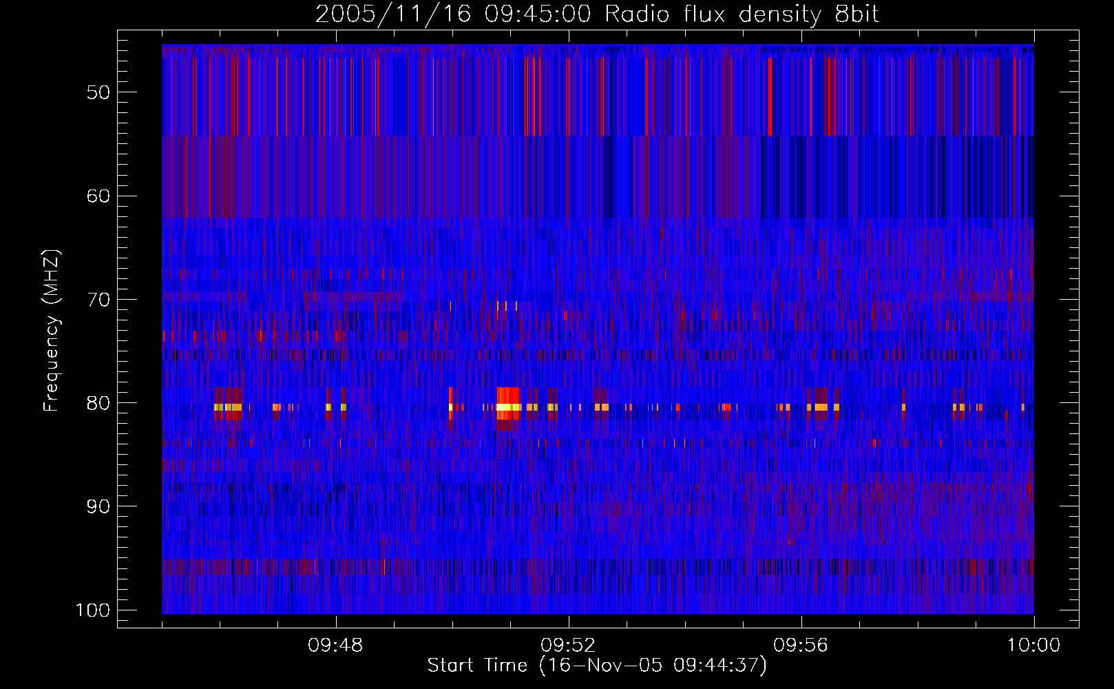Click the 09:56 time tick label
This screenshot has width=1114, height=689.
[x=801, y=646]
